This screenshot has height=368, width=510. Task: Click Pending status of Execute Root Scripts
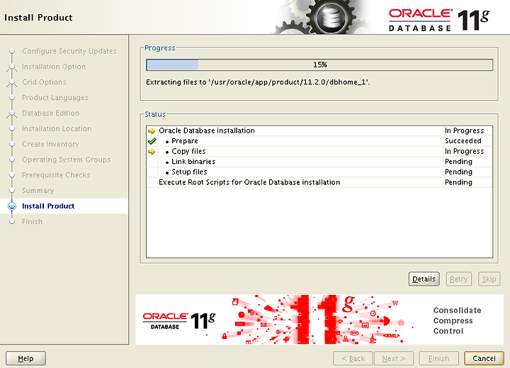click(458, 182)
